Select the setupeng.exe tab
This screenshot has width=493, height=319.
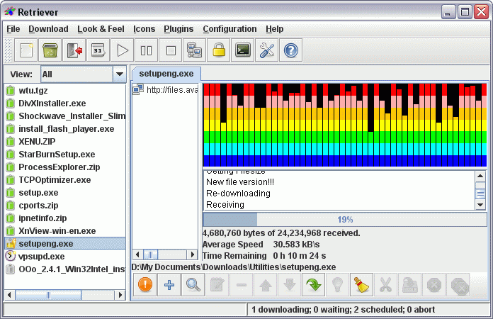pyautogui.click(x=167, y=73)
